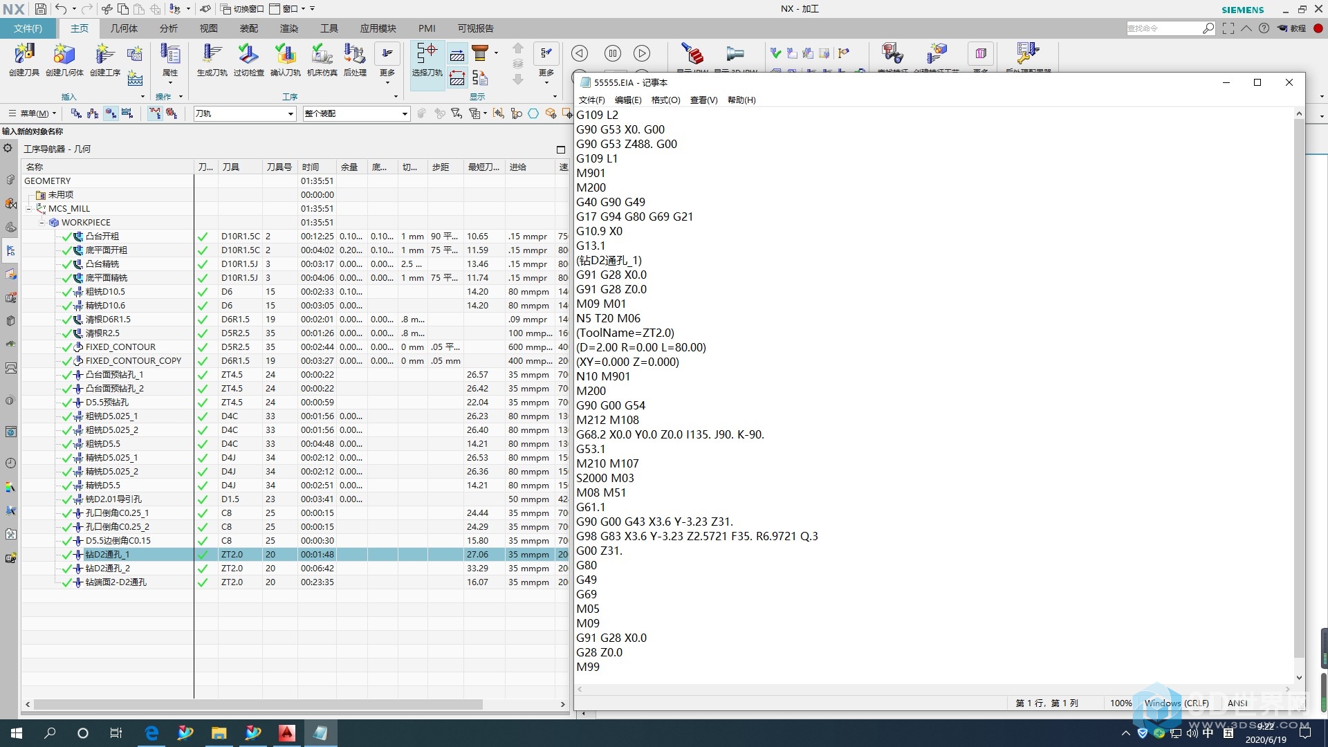The width and height of the screenshot is (1328, 747).
Task: Switch to the 应用模块 ribbon tab
Action: click(x=378, y=28)
